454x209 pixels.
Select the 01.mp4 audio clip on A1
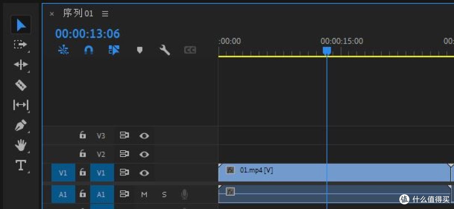click(x=335, y=194)
